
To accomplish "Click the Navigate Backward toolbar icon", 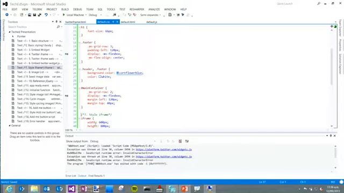I will 7,14.
